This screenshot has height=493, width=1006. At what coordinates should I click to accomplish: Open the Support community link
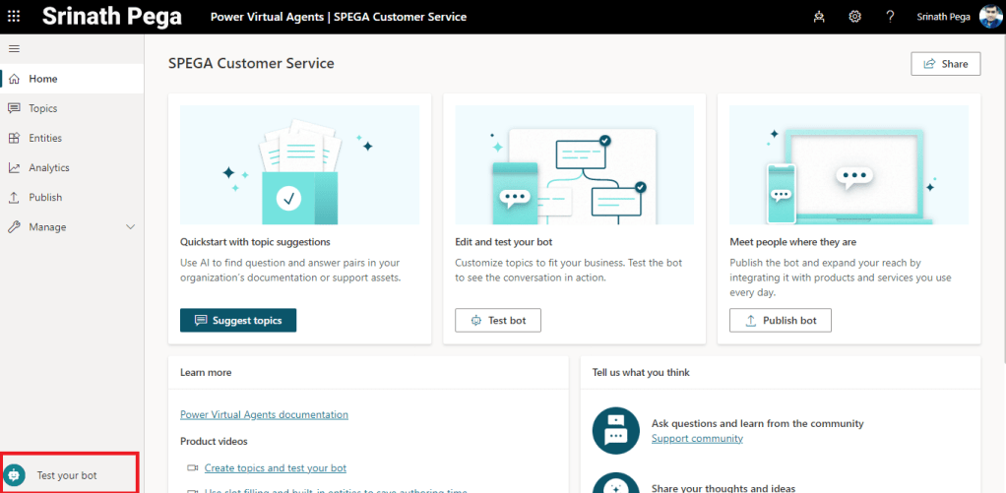pos(697,438)
